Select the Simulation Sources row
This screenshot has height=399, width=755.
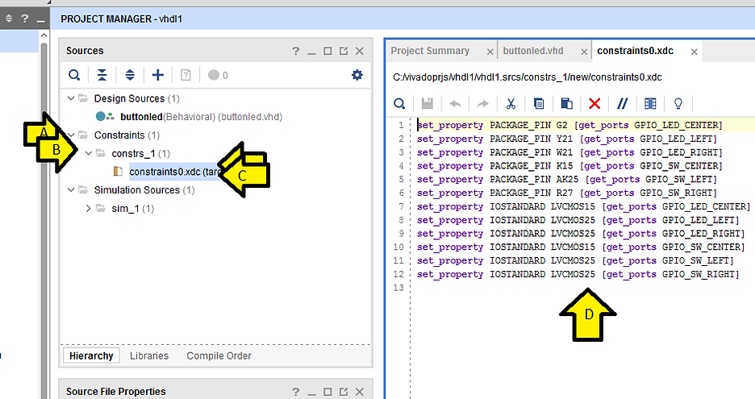tap(144, 189)
